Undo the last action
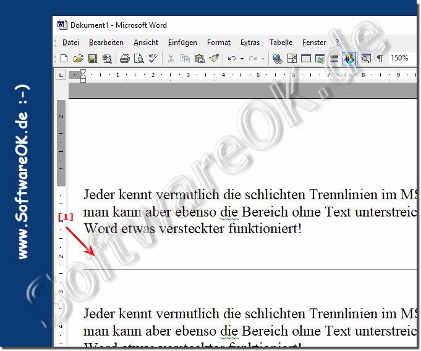The image size is (421, 351). (232, 58)
